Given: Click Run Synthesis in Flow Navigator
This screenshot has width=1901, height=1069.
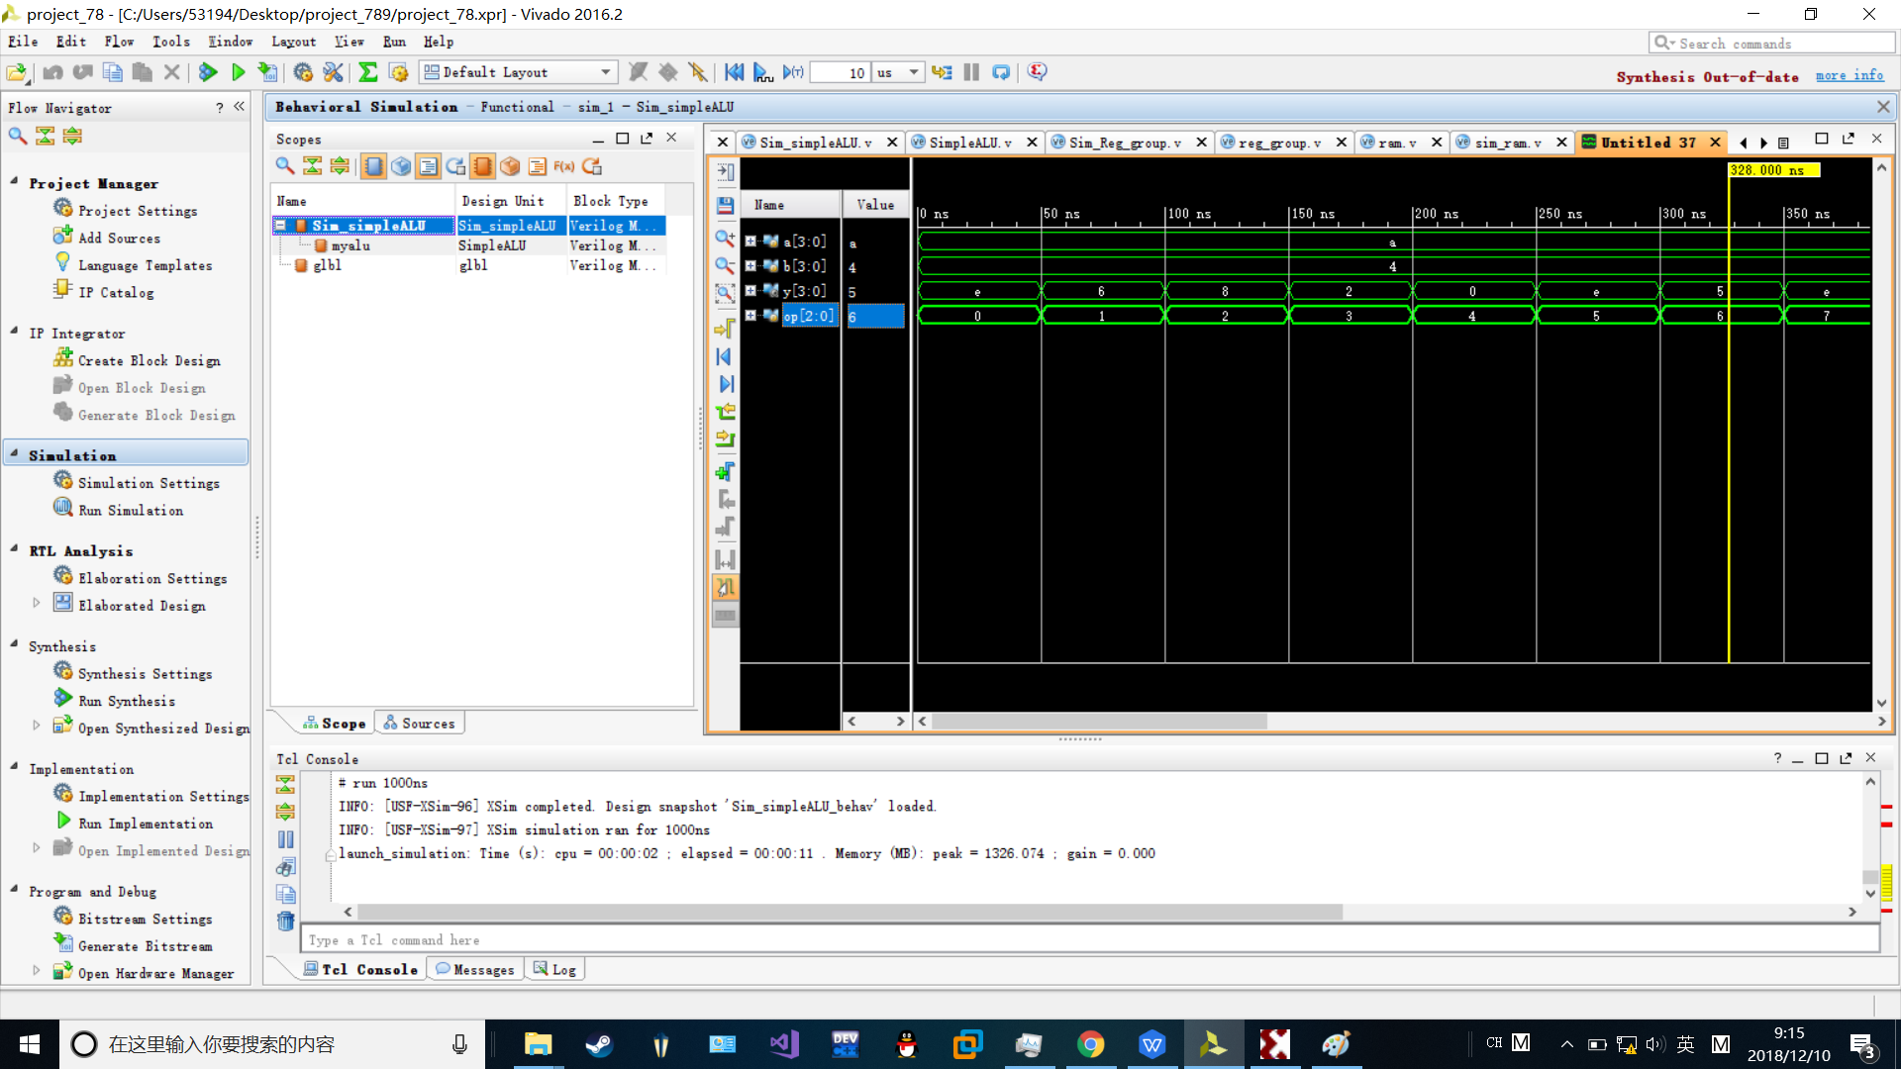Looking at the screenshot, I should 126,701.
